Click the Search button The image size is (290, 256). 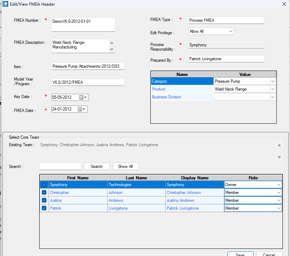(x=96, y=167)
